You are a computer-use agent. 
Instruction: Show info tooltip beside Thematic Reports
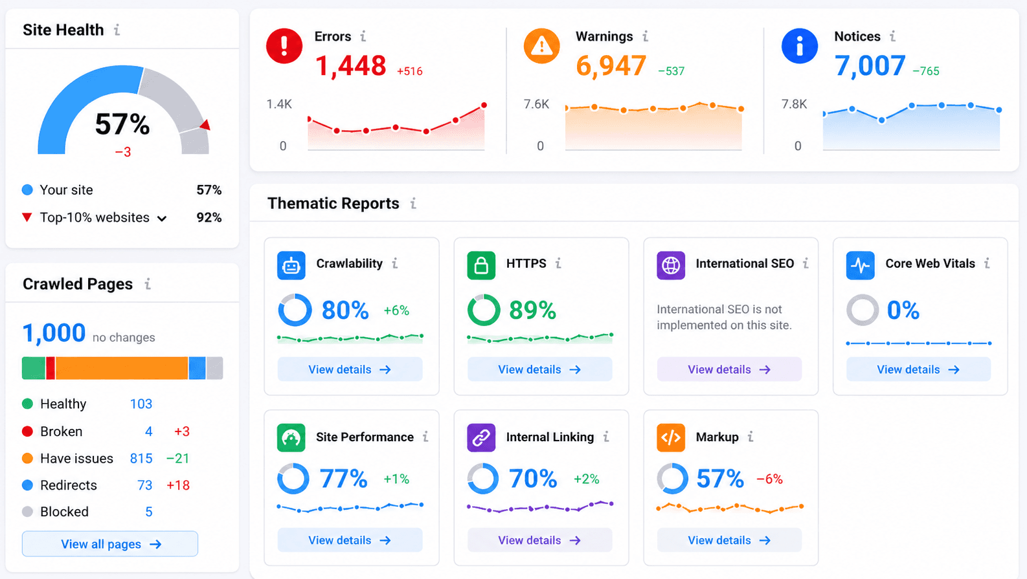[x=413, y=203]
